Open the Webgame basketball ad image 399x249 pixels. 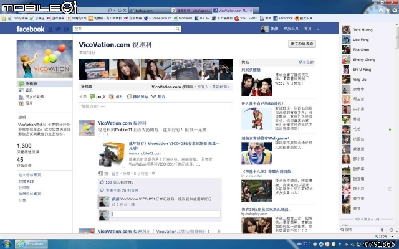pyautogui.click(x=257, y=153)
